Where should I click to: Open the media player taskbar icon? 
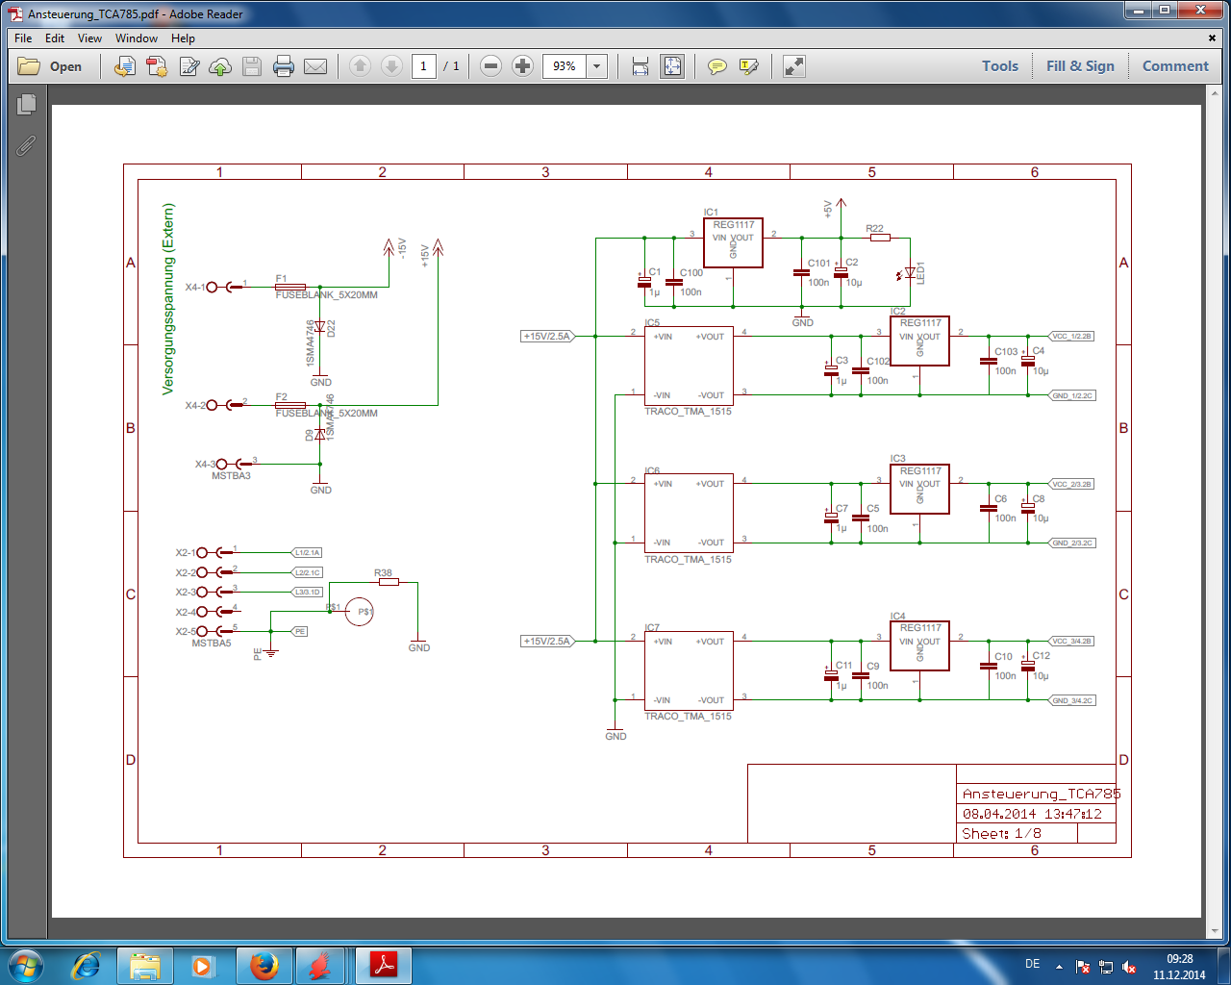(202, 965)
